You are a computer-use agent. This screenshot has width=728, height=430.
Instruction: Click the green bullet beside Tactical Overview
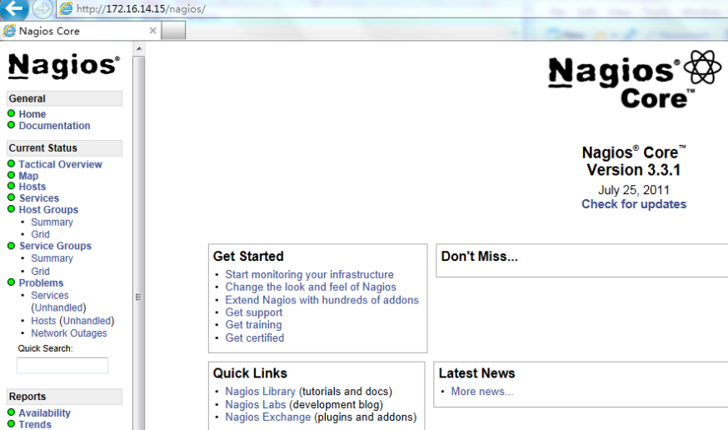[12, 163]
